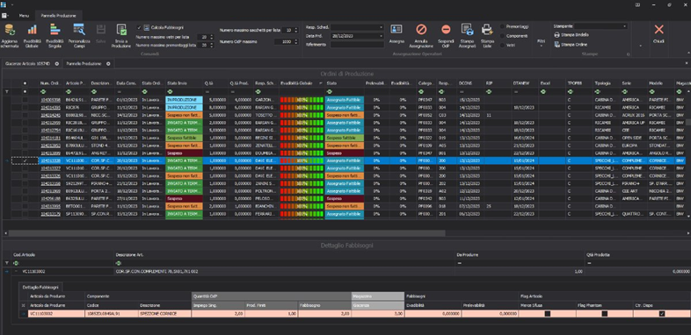The width and height of the screenshot is (691, 335).
Task: Switch to Giacenze Articolo tab
Action: tap(29, 64)
